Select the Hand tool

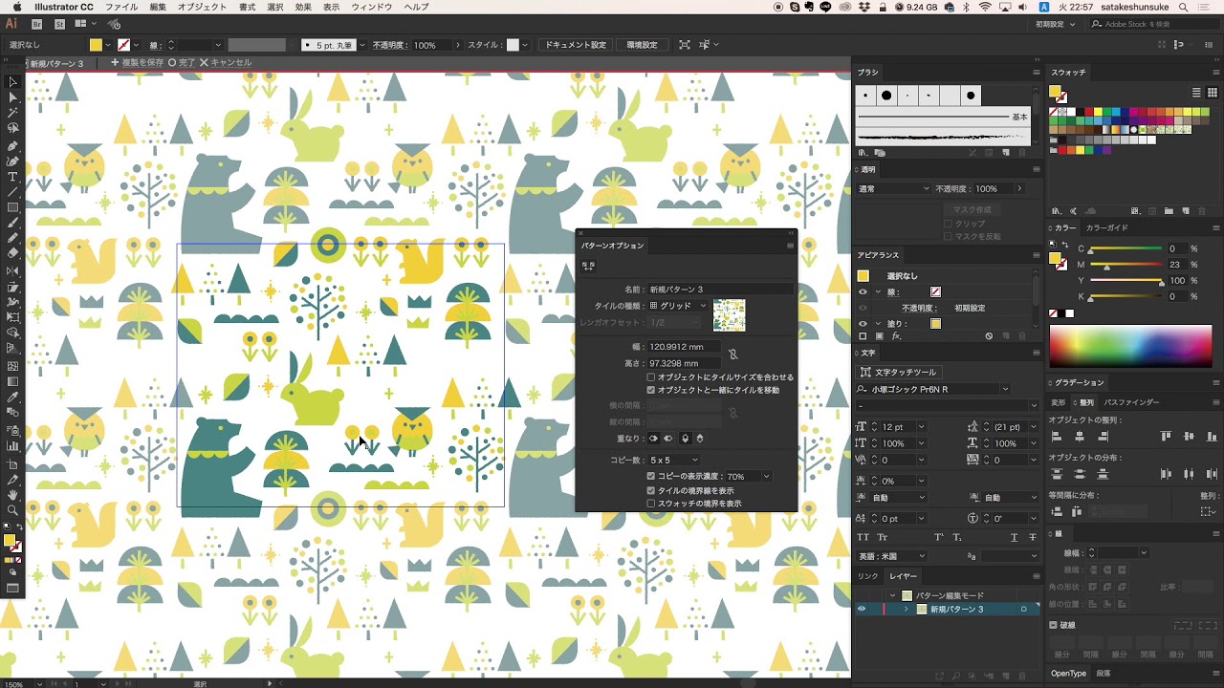(x=12, y=495)
